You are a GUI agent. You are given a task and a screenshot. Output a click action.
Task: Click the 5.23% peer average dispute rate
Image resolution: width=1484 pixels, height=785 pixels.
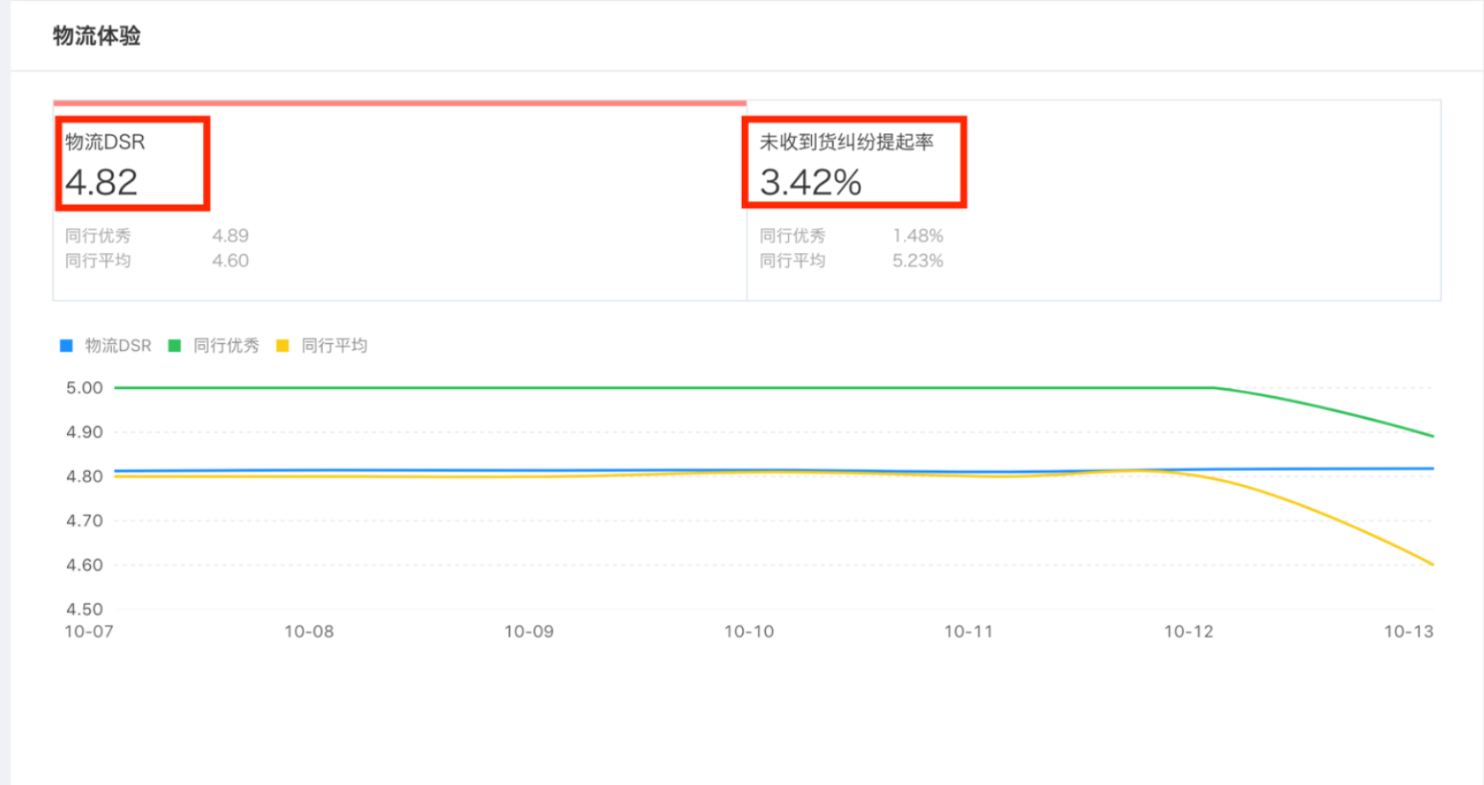(918, 260)
